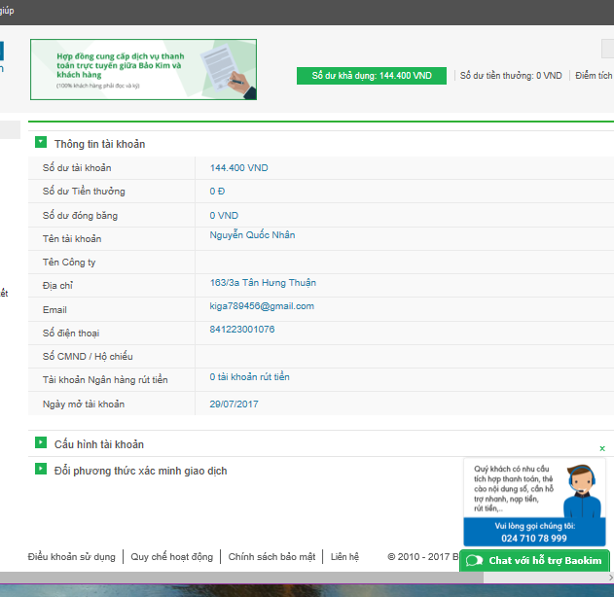Select account balance value 144.400 VND

(238, 168)
